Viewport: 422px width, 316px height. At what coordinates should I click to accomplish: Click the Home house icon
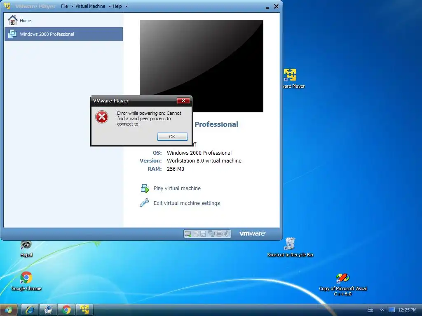pyautogui.click(x=12, y=20)
